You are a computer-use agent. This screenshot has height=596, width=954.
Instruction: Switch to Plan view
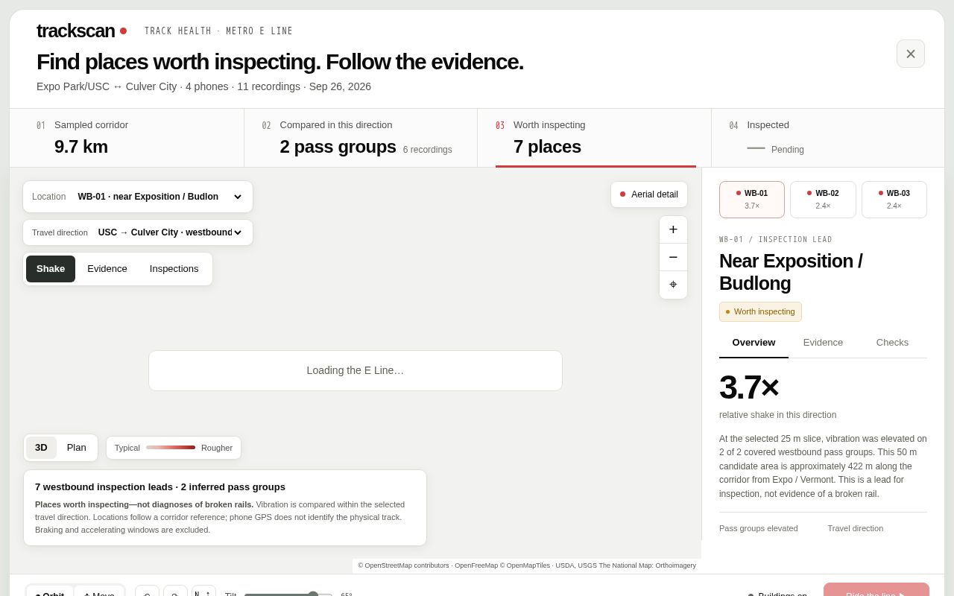tap(77, 448)
